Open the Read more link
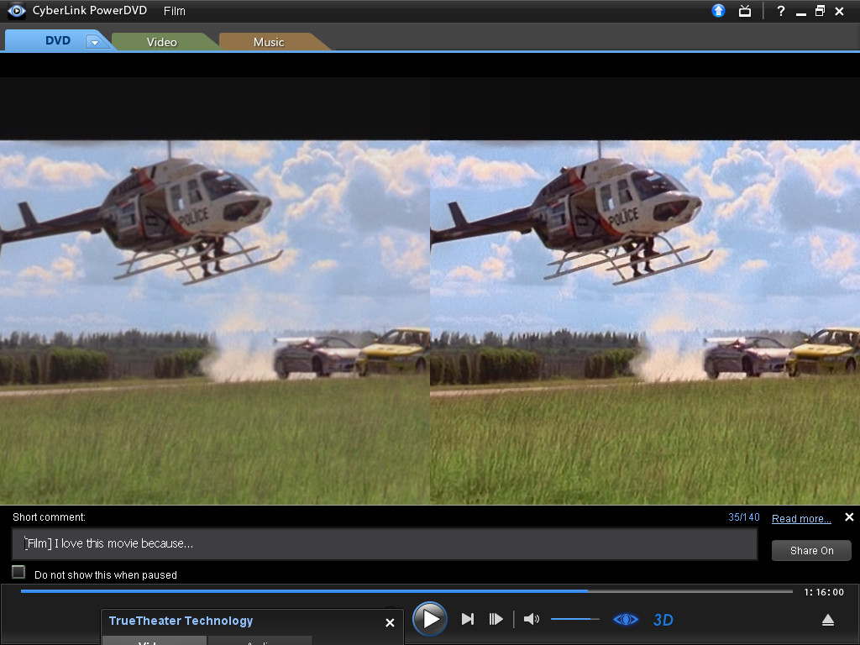 [801, 518]
